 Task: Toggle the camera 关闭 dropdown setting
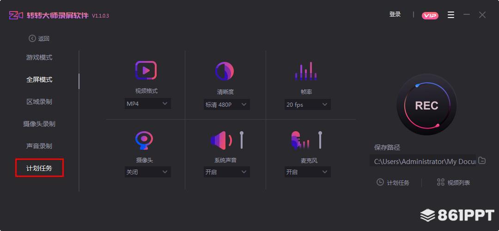point(147,172)
